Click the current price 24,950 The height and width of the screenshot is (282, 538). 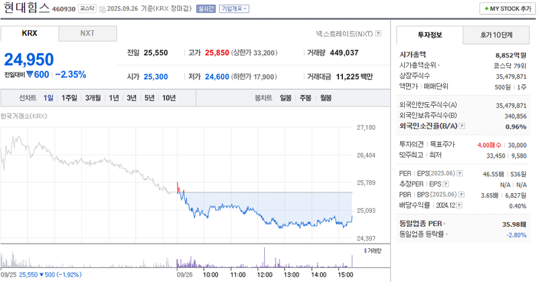click(x=29, y=59)
